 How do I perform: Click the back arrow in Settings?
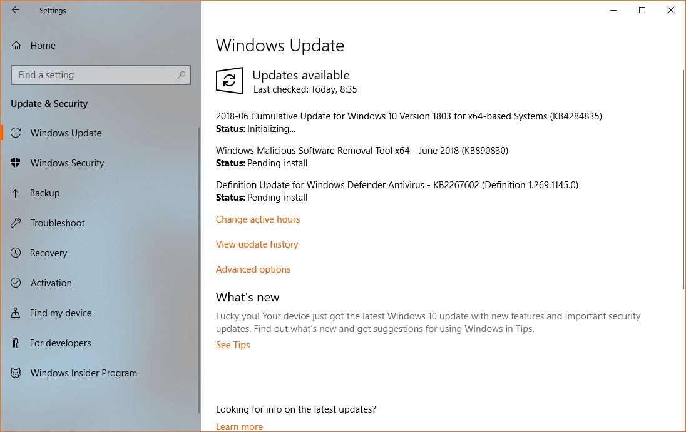(16, 10)
